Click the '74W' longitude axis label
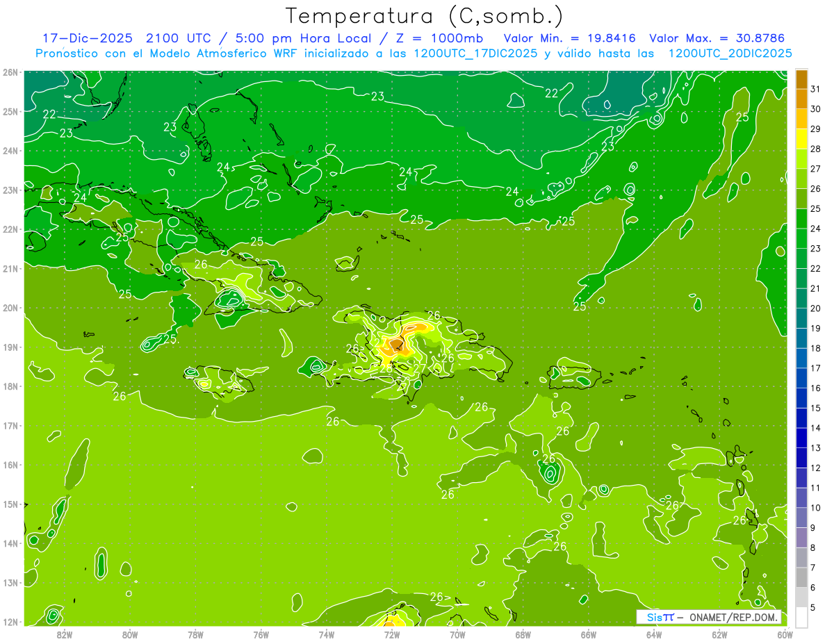This screenshot has height=644, width=834. pyautogui.click(x=327, y=634)
